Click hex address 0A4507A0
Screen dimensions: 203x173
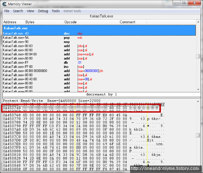(12, 129)
